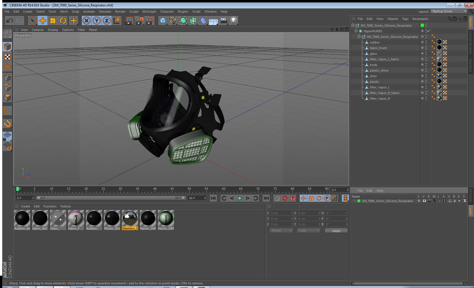This screenshot has height=288, width=474.
Task: Switch to Polygons mode
Action: click(x=7, y=97)
